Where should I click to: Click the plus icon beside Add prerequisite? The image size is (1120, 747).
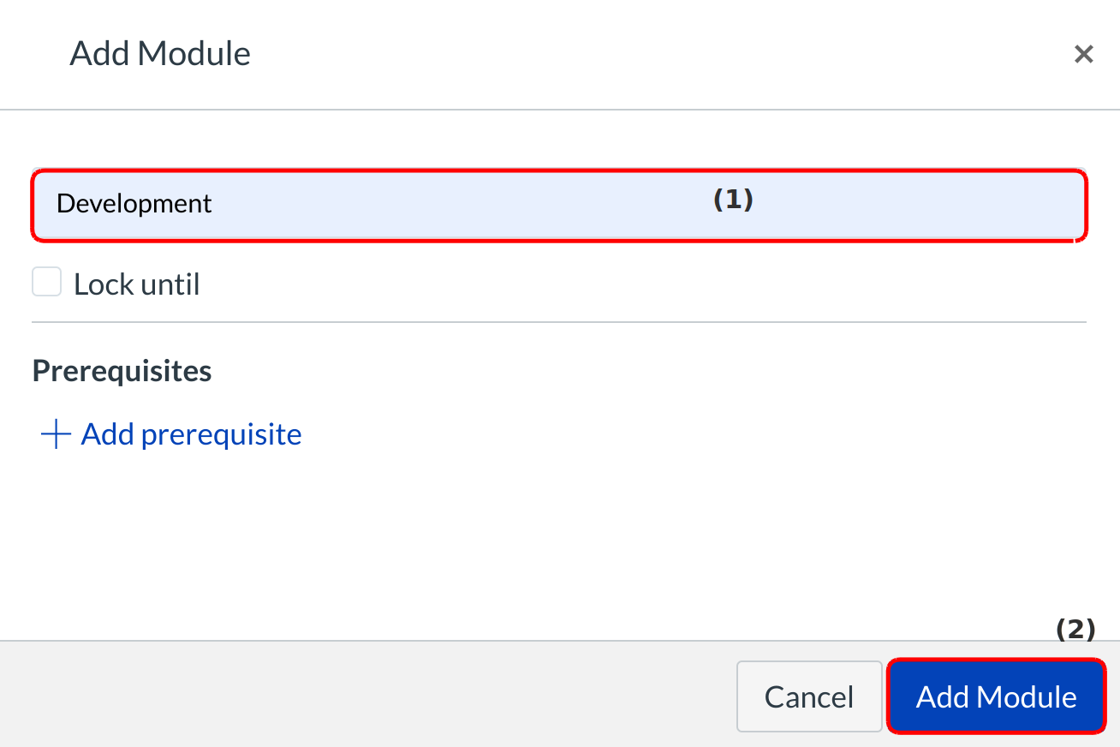pyautogui.click(x=56, y=434)
